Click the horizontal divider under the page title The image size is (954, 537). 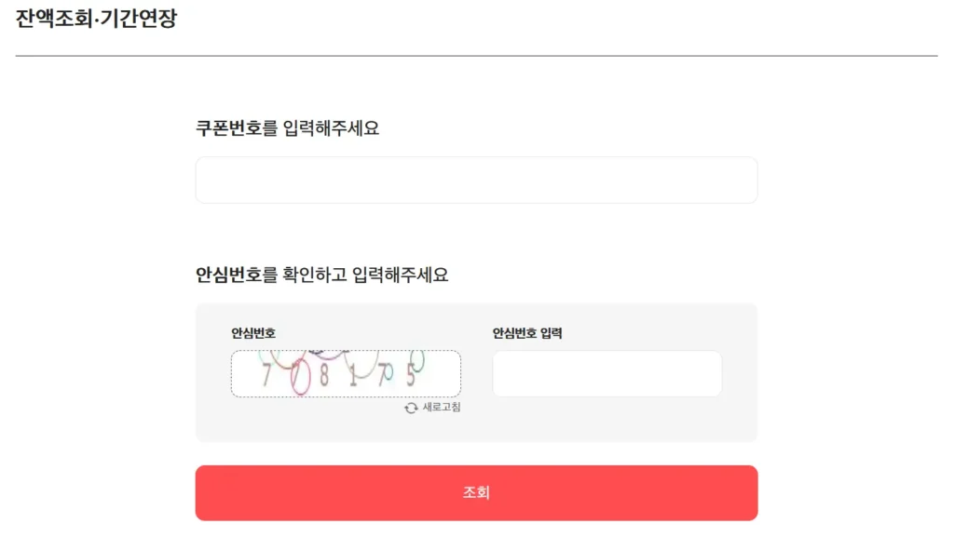(x=476, y=55)
